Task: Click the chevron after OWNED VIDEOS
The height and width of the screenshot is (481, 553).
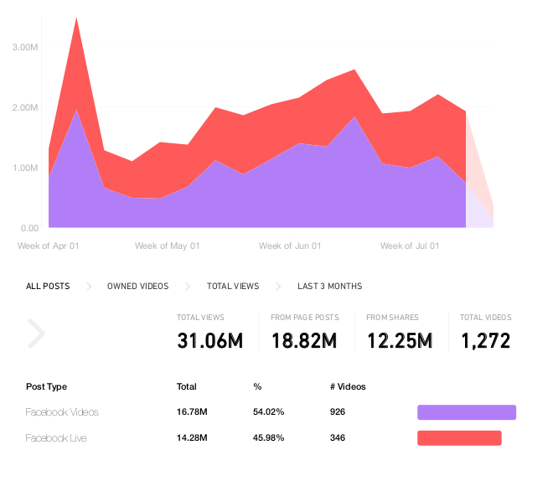Action: 188,287
